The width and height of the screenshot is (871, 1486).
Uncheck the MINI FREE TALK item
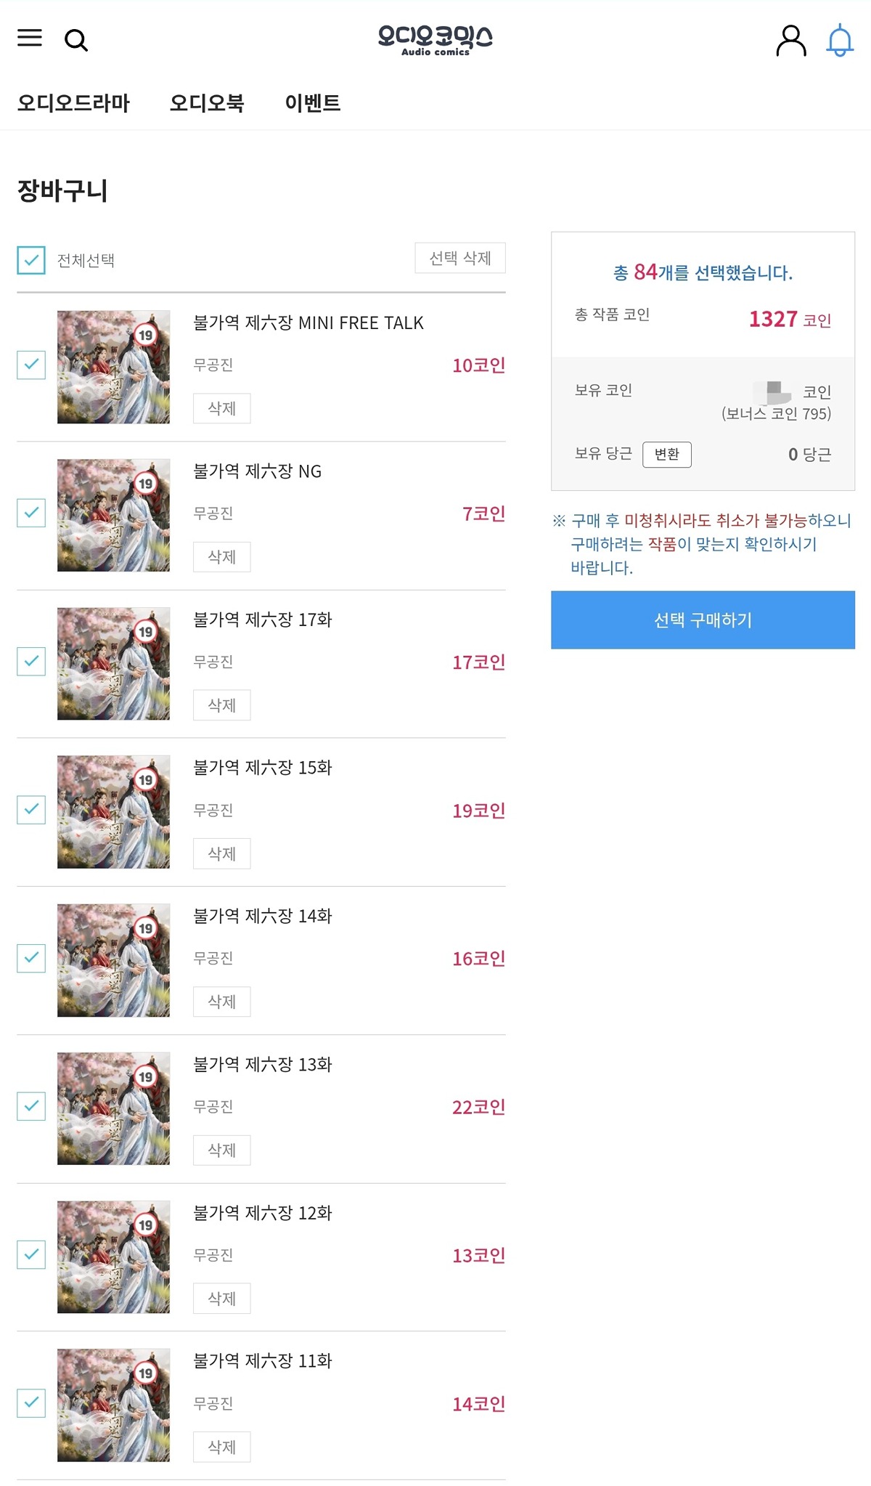click(31, 365)
